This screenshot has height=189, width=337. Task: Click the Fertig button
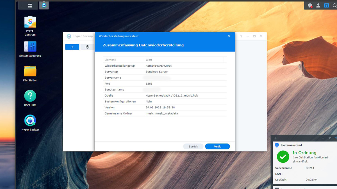point(218,146)
